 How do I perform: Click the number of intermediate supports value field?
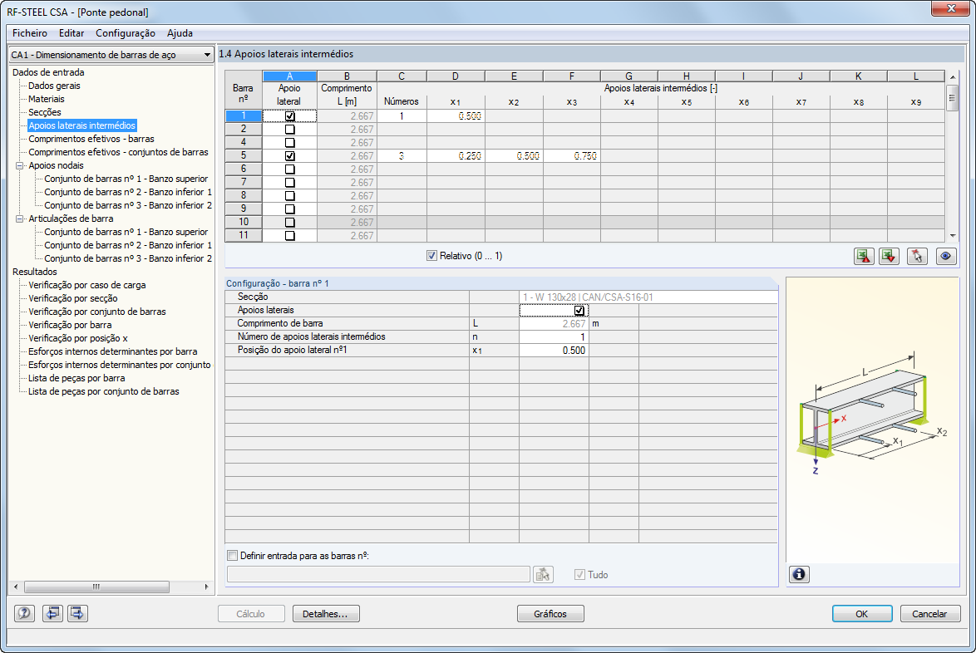(x=554, y=337)
